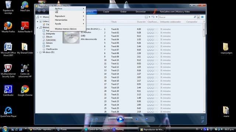Screen dimensions: 236x132
Task: Toggle repeat playback
Action: pyautogui.click(x=96, y=119)
